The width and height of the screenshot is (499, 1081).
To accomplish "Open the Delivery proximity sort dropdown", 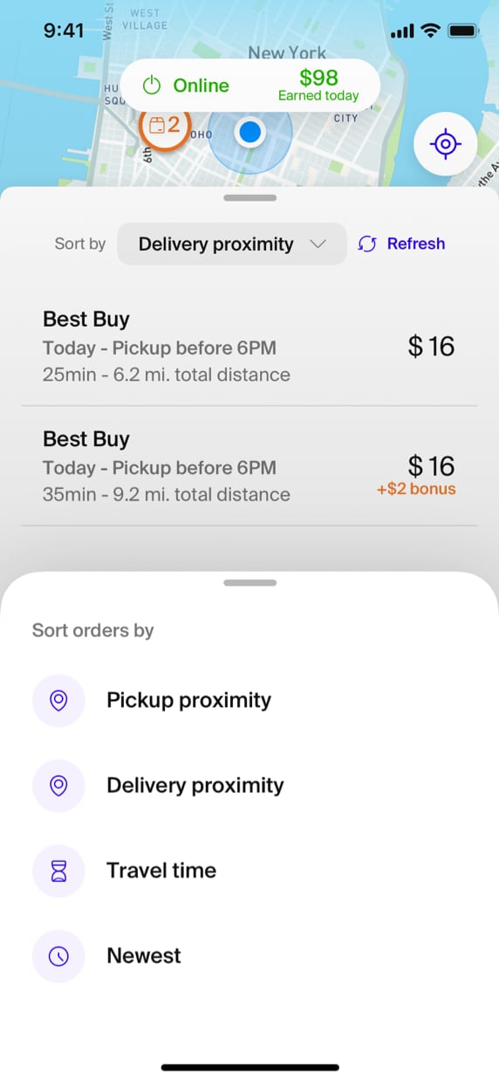I will click(x=232, y=244).
